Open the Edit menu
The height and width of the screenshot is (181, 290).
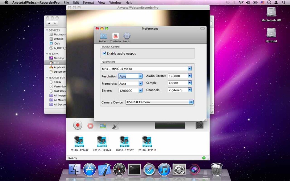(76, 3)
